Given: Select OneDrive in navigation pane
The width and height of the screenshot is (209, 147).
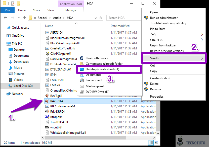Looking at the screenshot, I should point(15,36).
